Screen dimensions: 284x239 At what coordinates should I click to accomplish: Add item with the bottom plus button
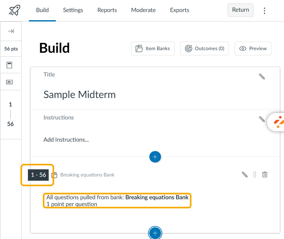(x=155, y=233)
